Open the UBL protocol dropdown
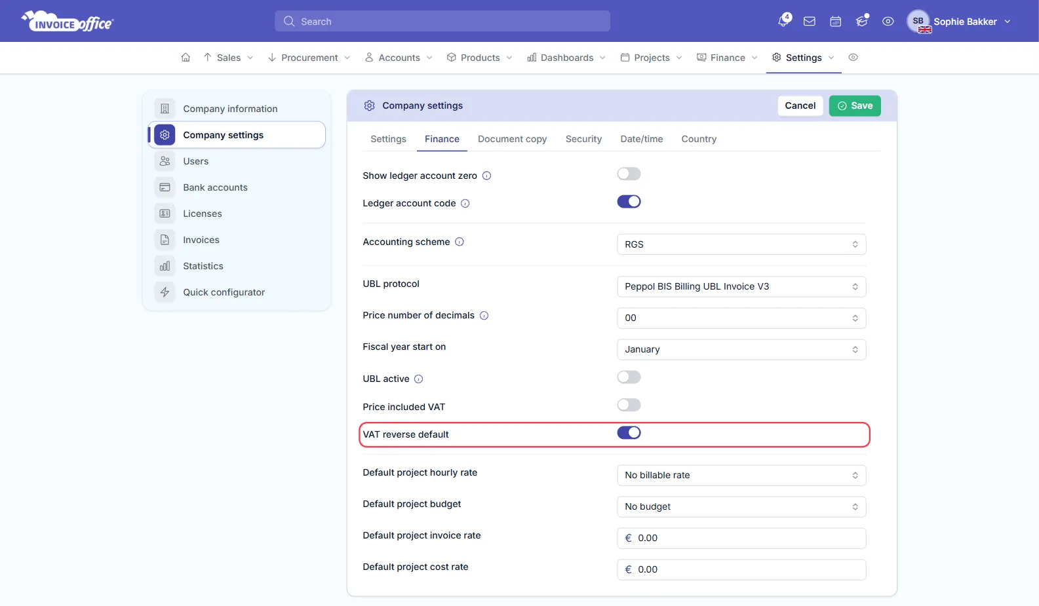Viewport: 1039px width, 606px height. [x=741, y=286]
